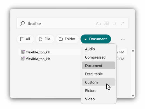Toggle the match case Aa option
Screen dimensions: 145x109
click(x=98, y=24)
